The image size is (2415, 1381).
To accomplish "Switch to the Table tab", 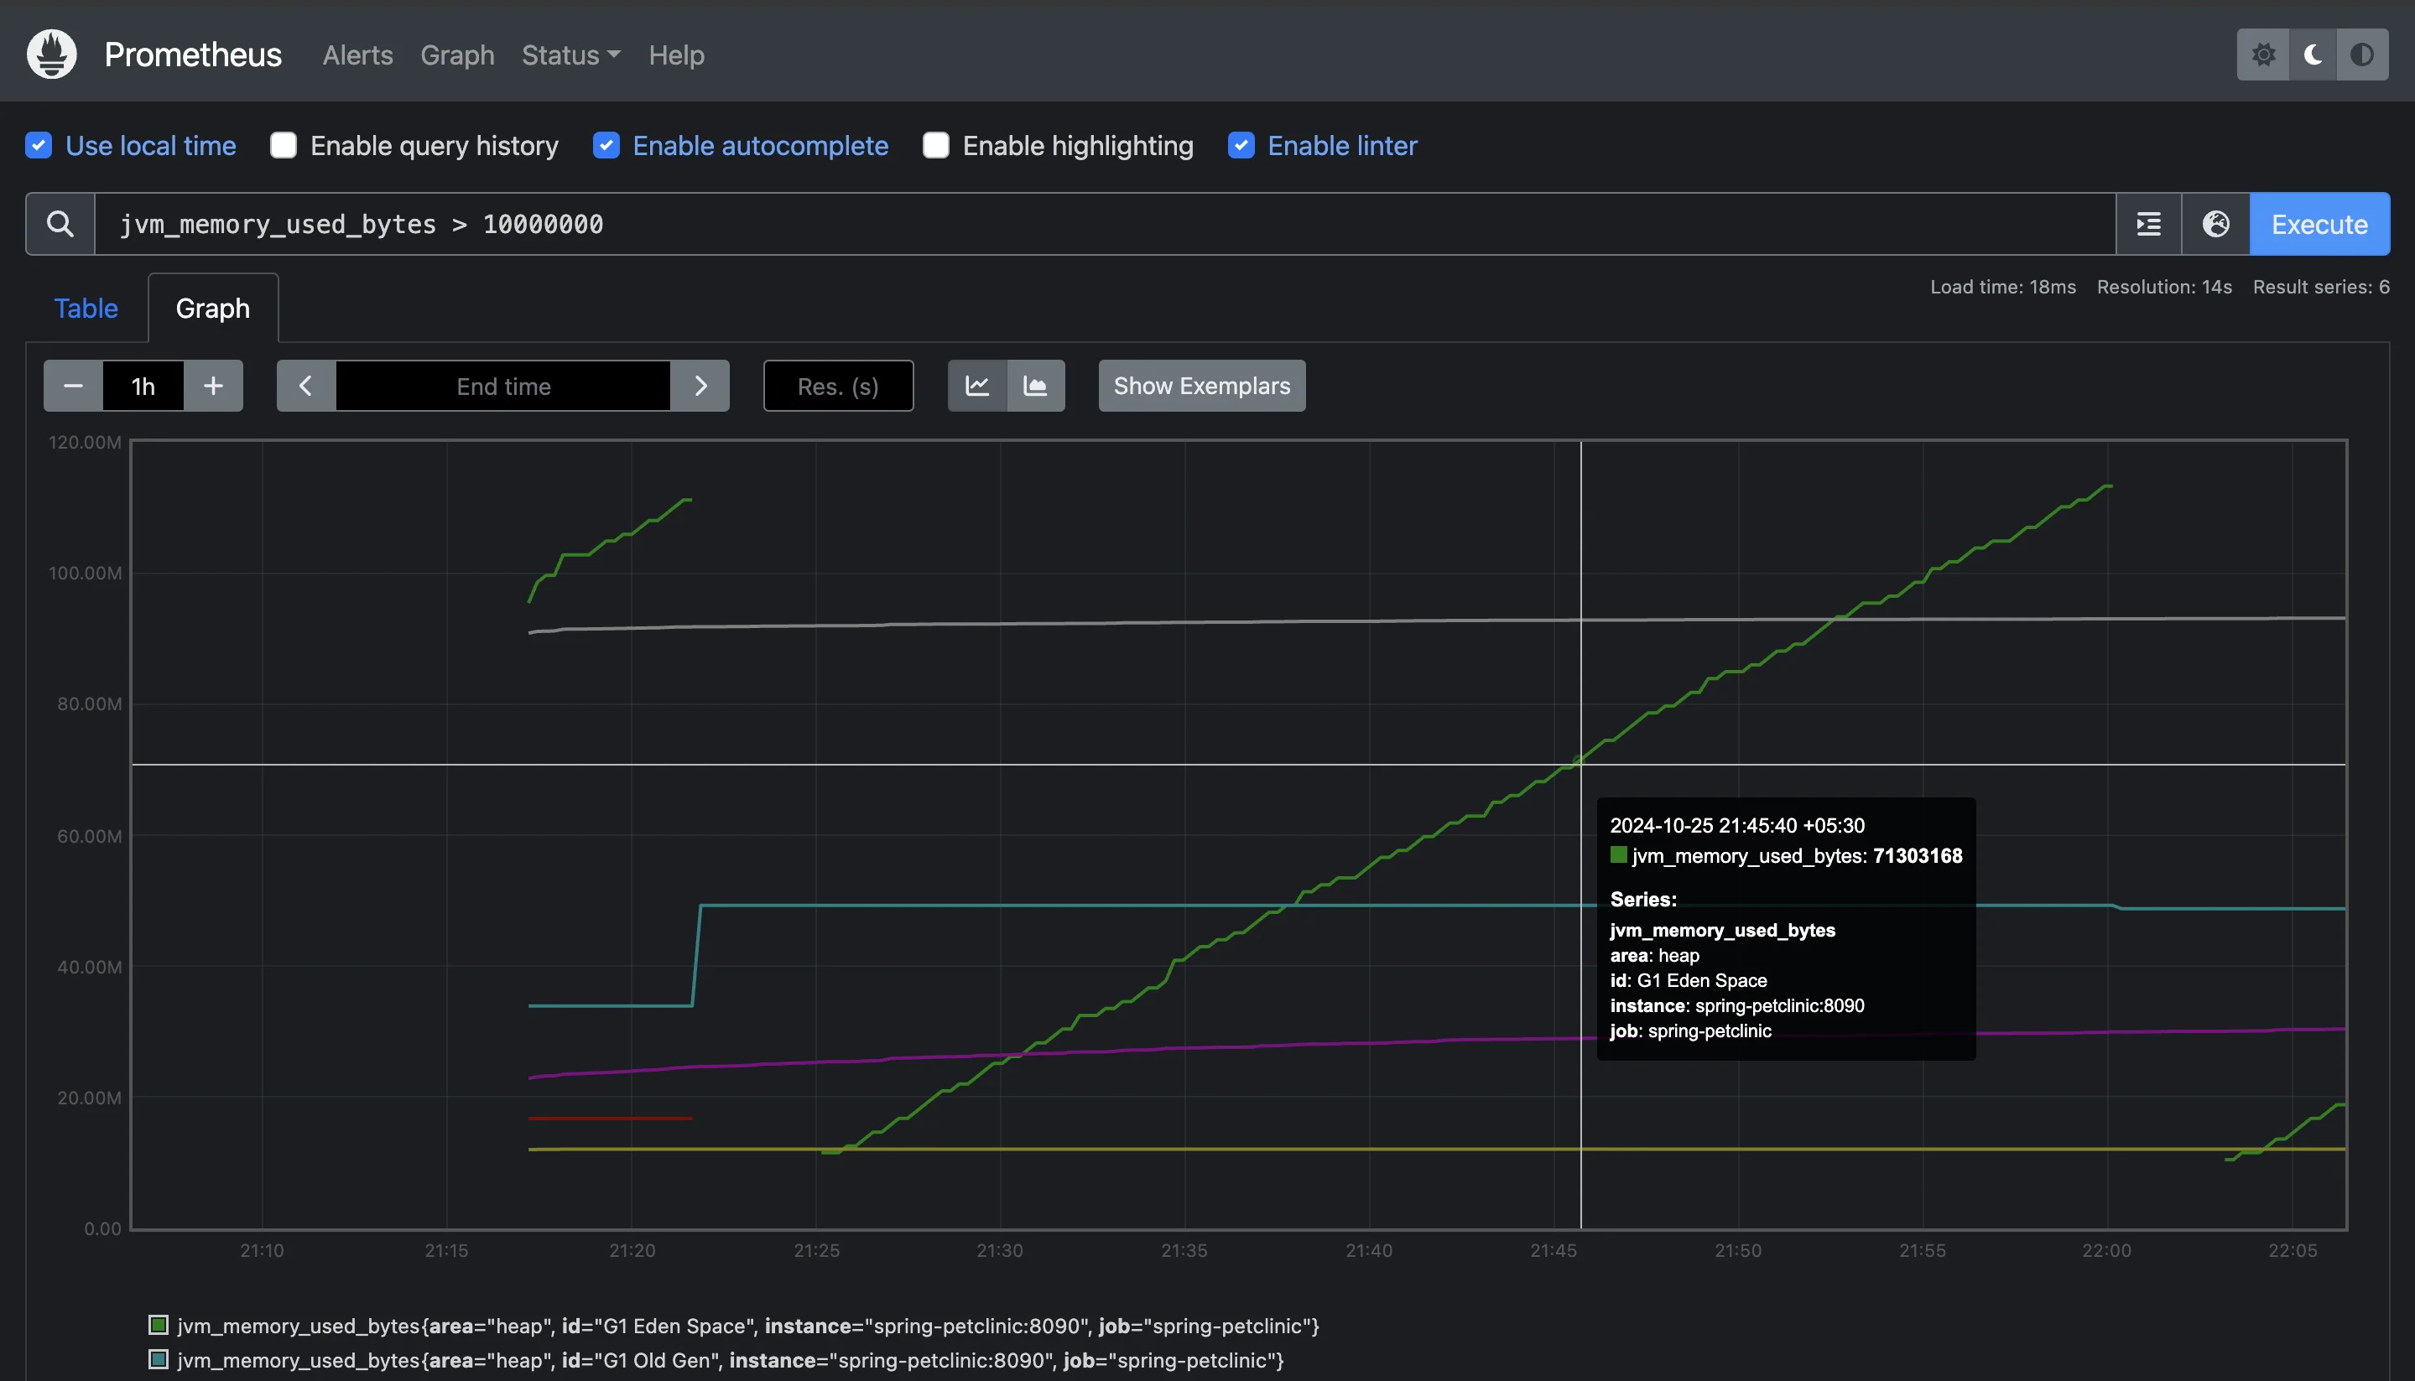I will (86, 309).
